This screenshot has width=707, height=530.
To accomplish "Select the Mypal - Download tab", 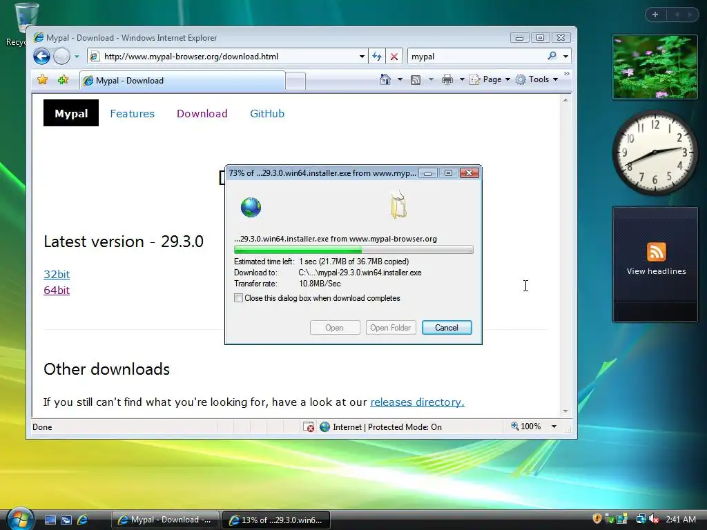I will point(182,81).
